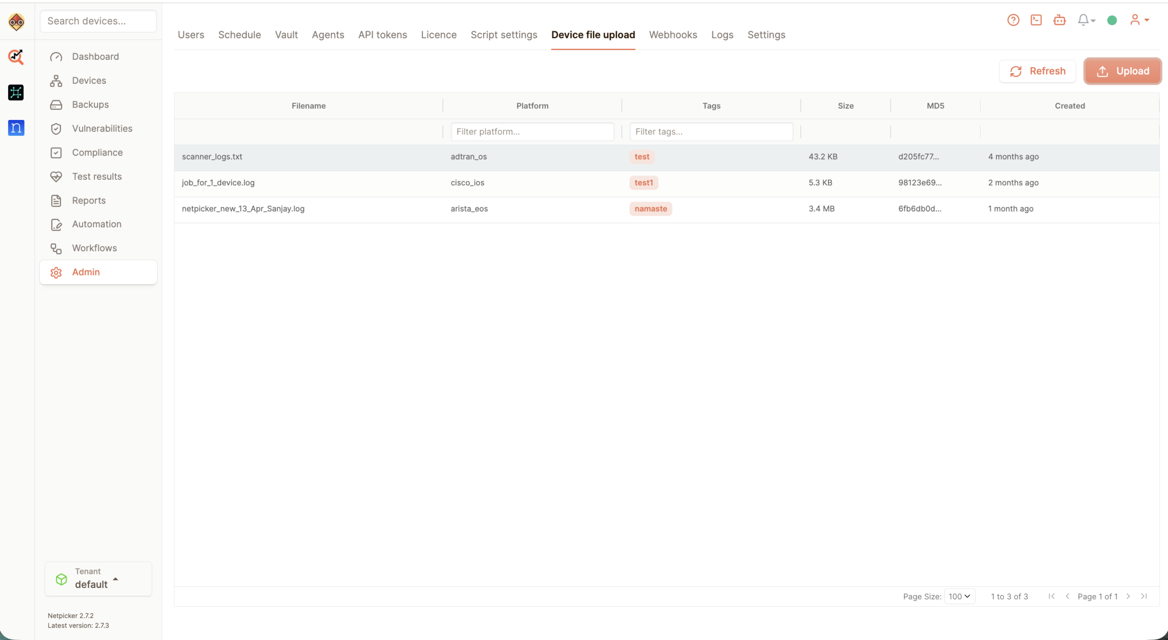The height and width of the screenshot is (640, 1168).
Task: Open Backups in the sidebar
Action: (98, 105)
